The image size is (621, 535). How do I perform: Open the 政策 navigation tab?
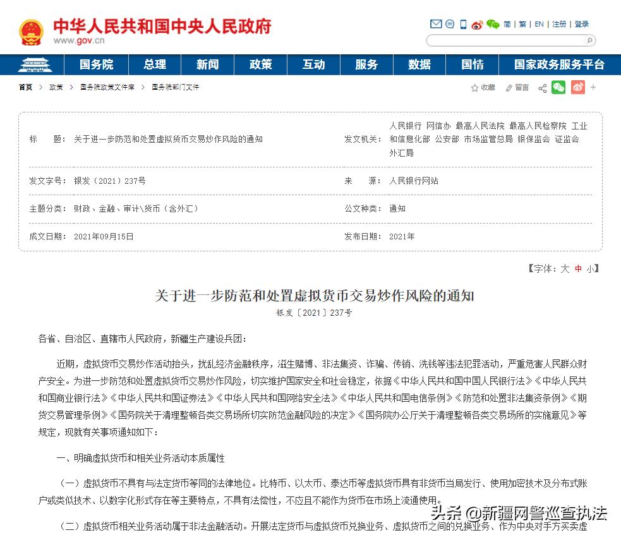260,64
